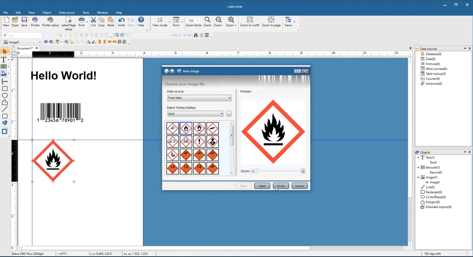Toggle the object lock padlock
The height and width of the screenshot is (257, 473).
tap(71, 42)
